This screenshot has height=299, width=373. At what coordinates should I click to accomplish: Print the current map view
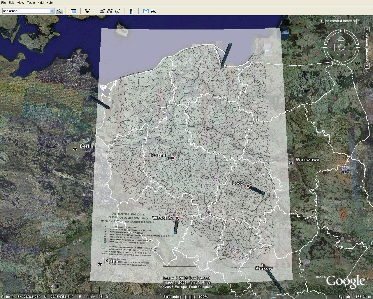tap(154, 11)
